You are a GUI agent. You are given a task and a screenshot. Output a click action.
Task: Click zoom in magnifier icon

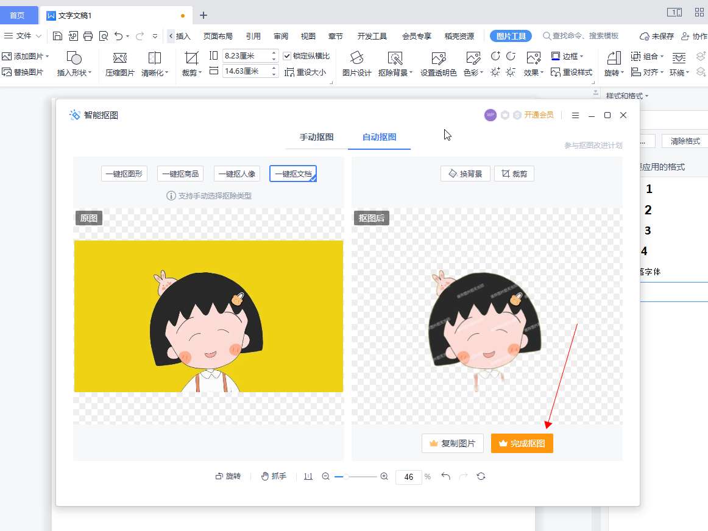pos(384,476)
